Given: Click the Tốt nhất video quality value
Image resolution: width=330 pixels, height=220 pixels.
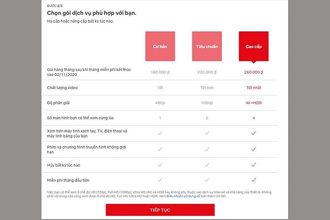Looking at the screenshot, I should [x=254, y=87].
